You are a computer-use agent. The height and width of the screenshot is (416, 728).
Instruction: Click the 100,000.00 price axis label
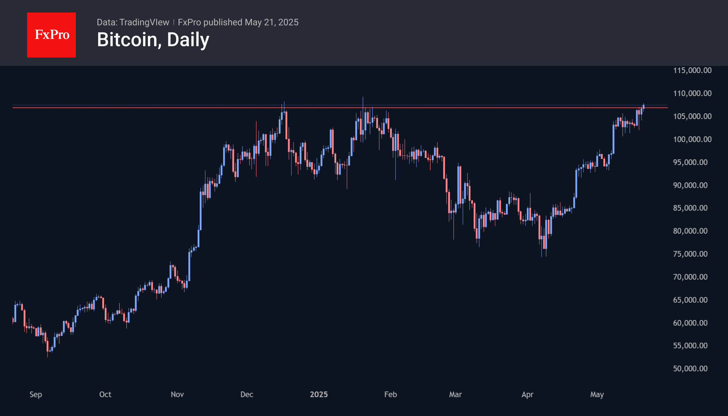(692, 139)
